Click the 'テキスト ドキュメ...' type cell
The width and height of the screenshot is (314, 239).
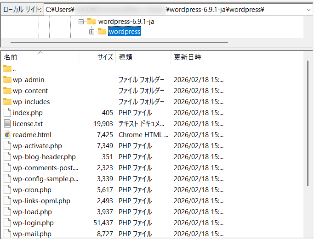point(142,124)
